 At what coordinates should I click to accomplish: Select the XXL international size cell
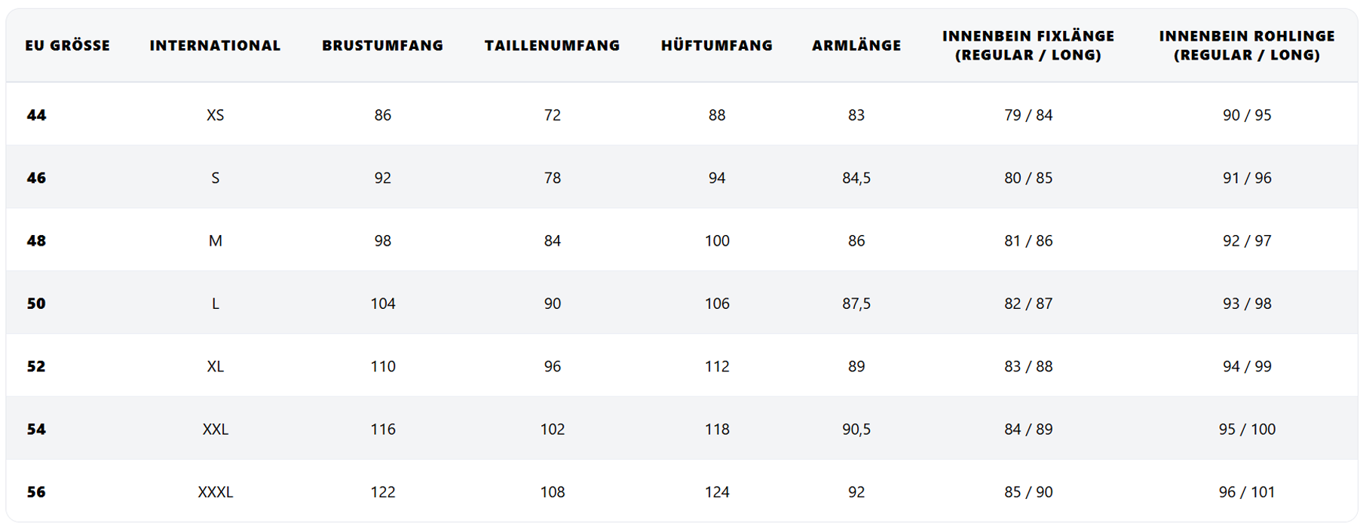pos(215,430)
